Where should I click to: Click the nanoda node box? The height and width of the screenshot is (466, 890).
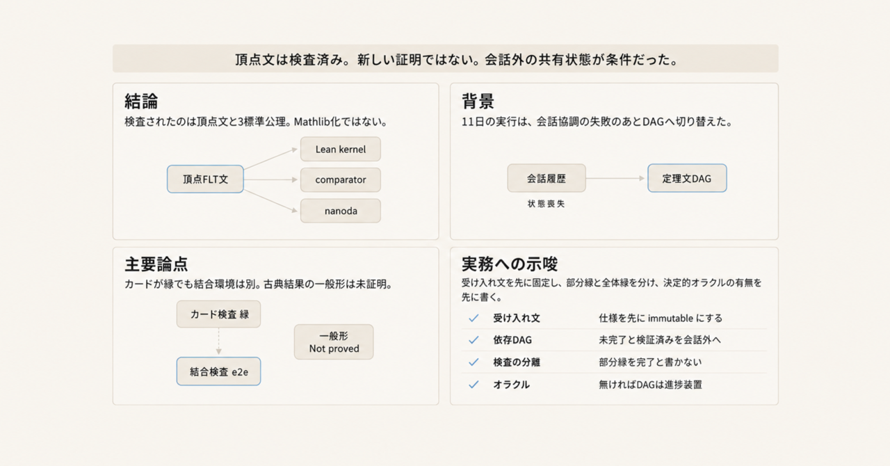(341, 211)
